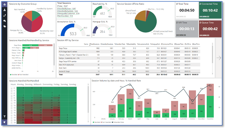Click the Andrei BI Stage row in KPI table
226x129 pixels.
(x=129, y=71)
